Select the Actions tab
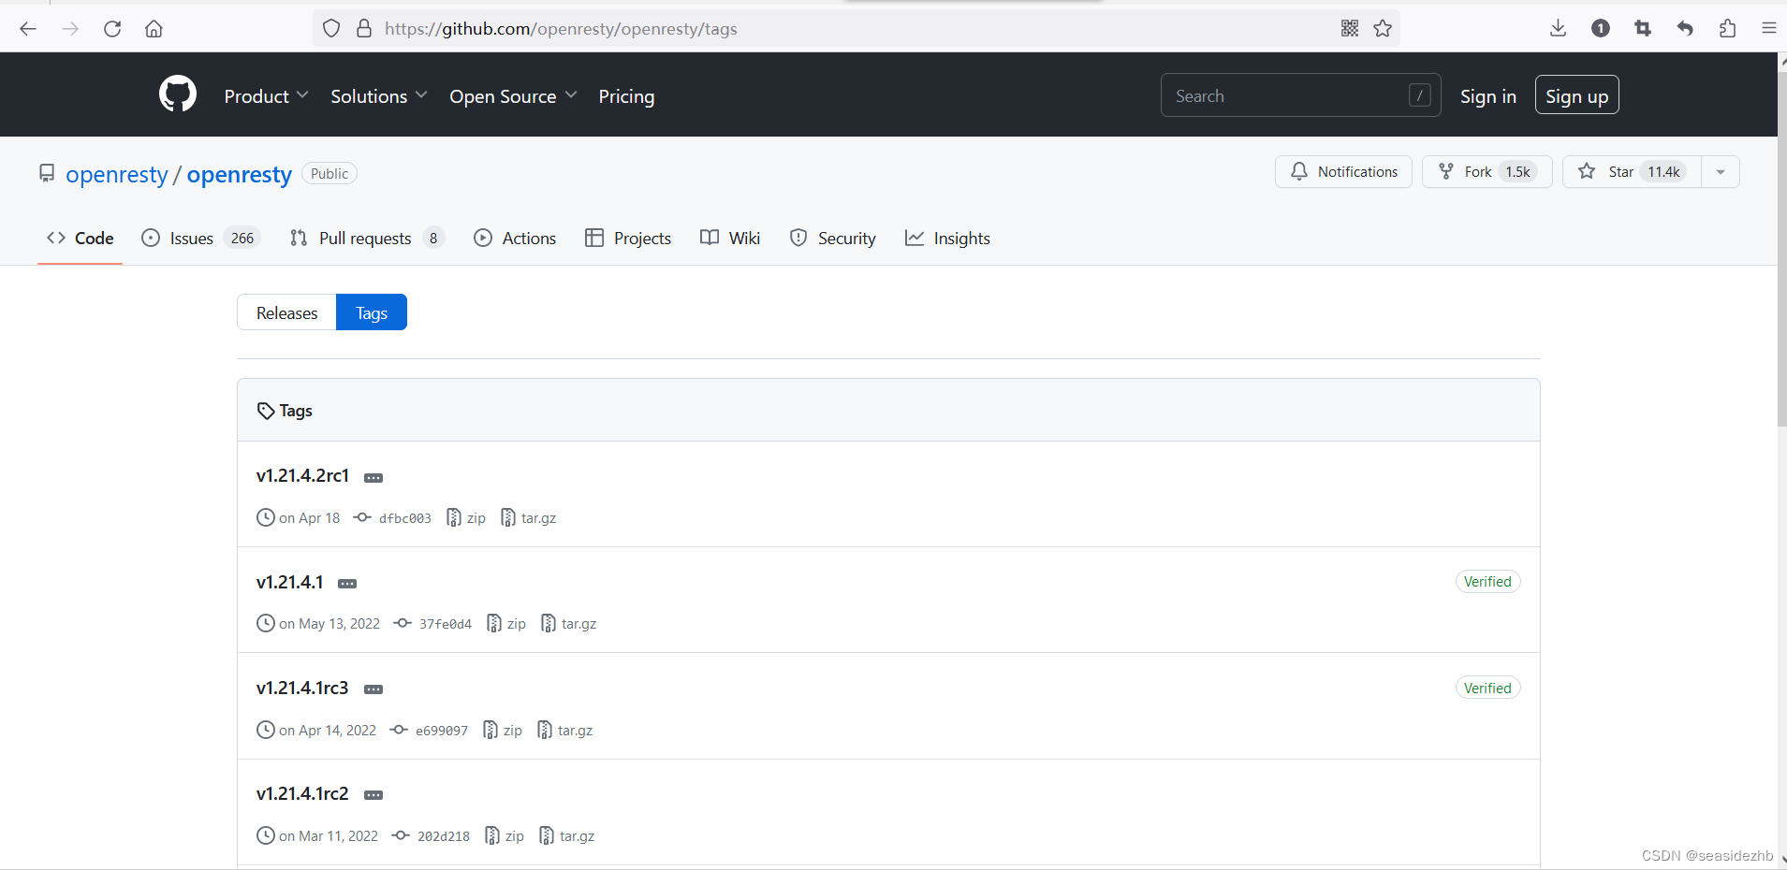 click(x=515, y=239)
